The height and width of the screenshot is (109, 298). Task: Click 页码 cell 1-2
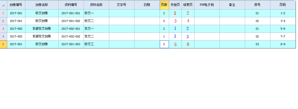pyautogui.click(x=283, y=13)
